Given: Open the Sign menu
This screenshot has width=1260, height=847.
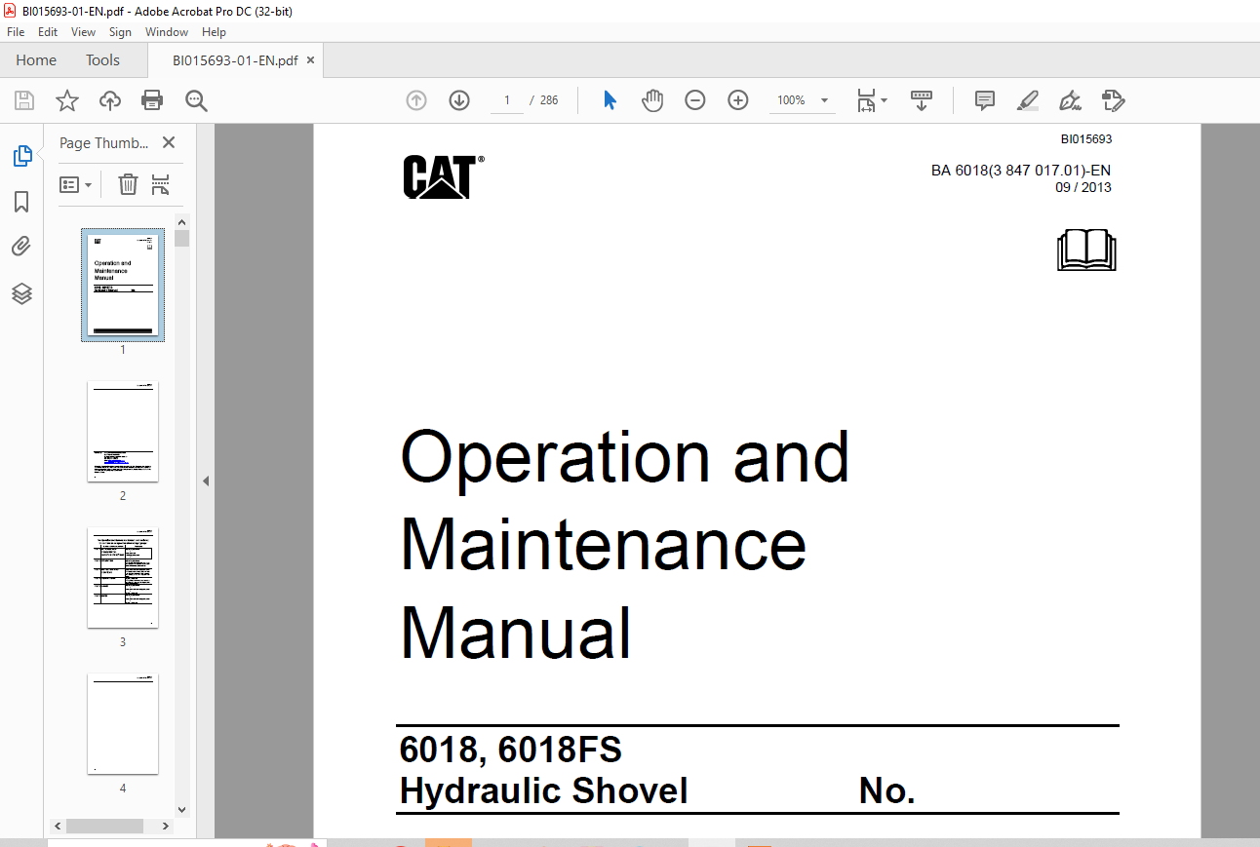Looking at the screenshot, I should pyautogui.click(x=120, y=32).
